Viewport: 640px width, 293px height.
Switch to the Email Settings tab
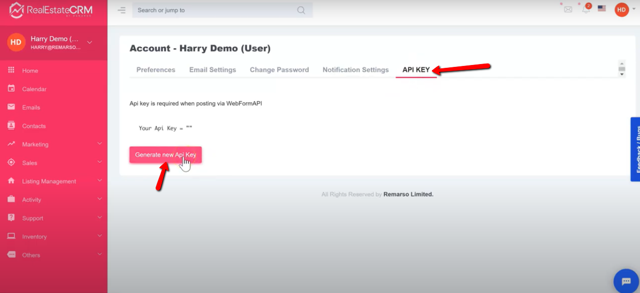point(212,70)
